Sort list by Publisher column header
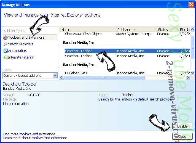 point(135,30)
